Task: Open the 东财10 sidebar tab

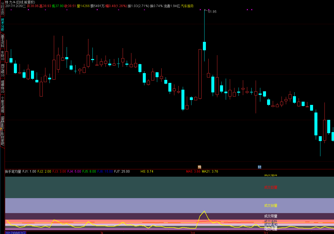Action: point(2,56)
